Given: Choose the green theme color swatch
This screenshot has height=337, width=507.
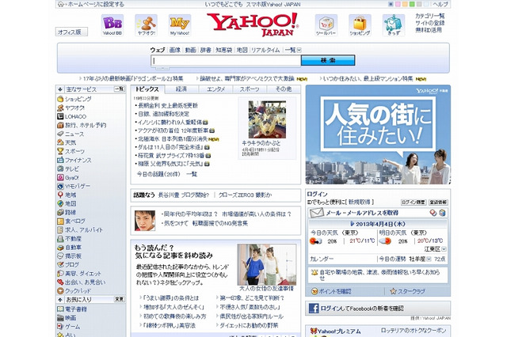Looking at the screenshot, I should tap(412, 4).
